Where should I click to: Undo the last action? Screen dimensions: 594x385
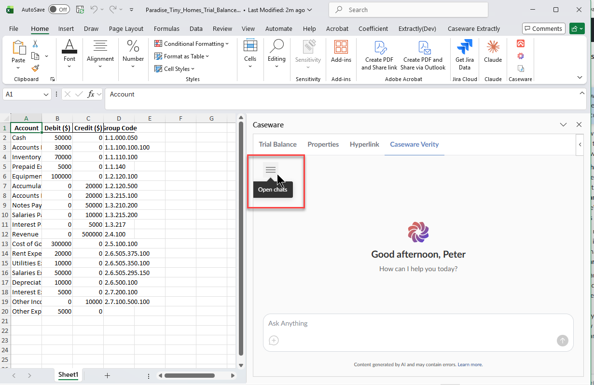point(94,10)
